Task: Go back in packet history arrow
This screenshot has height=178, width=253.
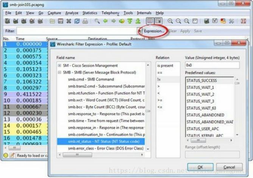Action: [x=106, y=21]
